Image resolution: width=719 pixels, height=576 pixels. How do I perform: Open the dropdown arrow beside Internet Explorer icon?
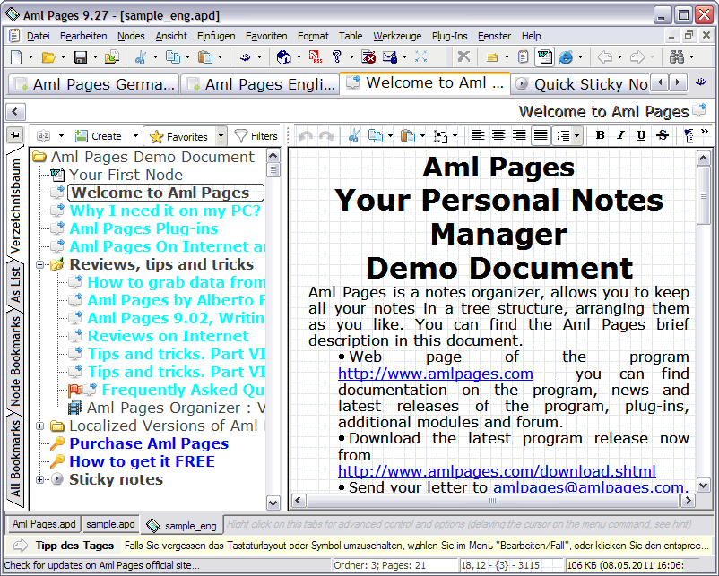(x=580, y=57)
